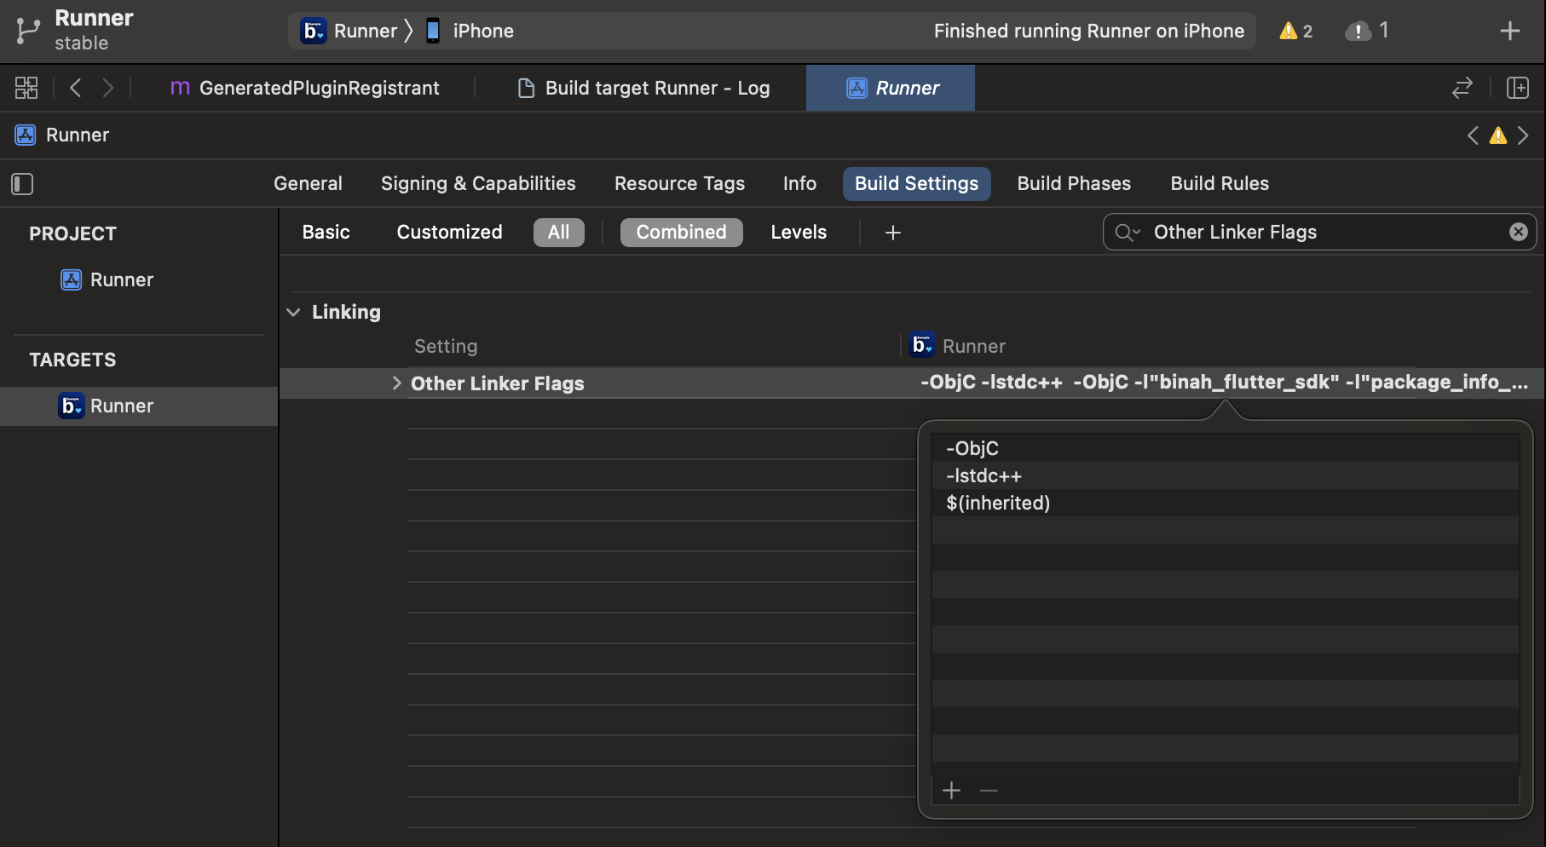Click the Other Linker Flags value cell

coord(1224,383)
